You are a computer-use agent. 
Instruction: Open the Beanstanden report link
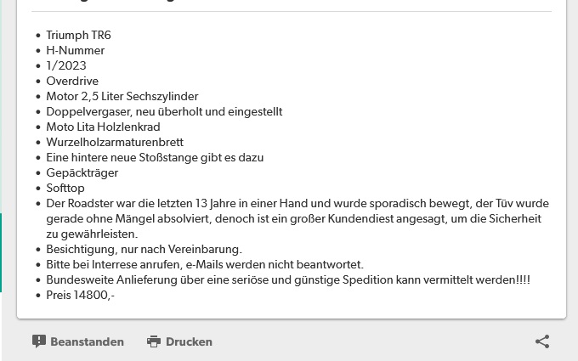(x=78, y=341)
